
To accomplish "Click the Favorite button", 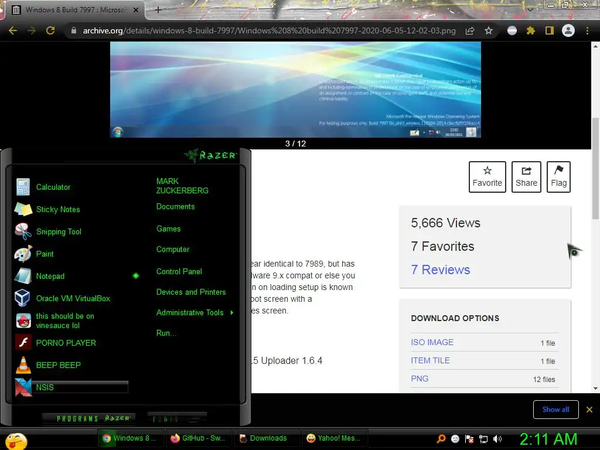I will 487,177.
